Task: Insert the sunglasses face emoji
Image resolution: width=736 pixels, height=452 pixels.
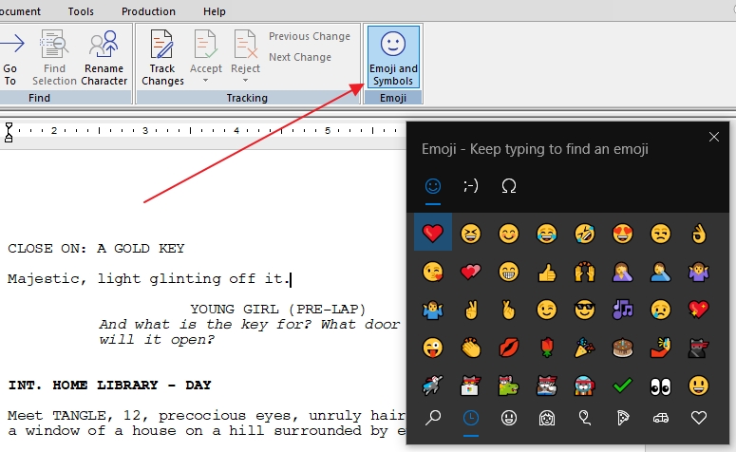Action: click(x=585, y=310)
